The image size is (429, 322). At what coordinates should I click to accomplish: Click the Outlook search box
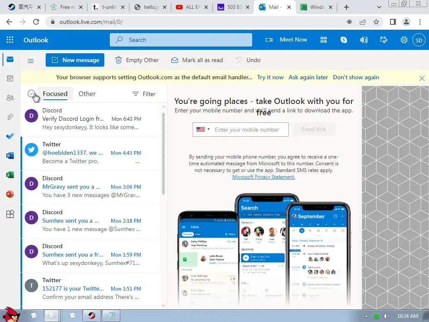tap(181, 40)
